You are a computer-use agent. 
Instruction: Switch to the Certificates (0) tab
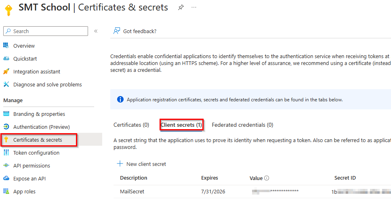click(x=131, y=125)
